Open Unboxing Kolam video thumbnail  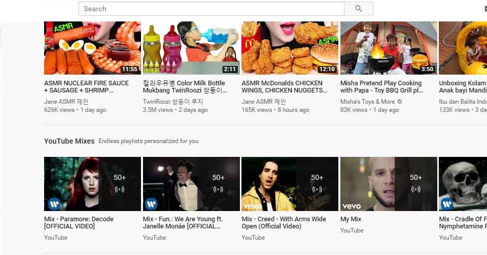coord(463,48)
